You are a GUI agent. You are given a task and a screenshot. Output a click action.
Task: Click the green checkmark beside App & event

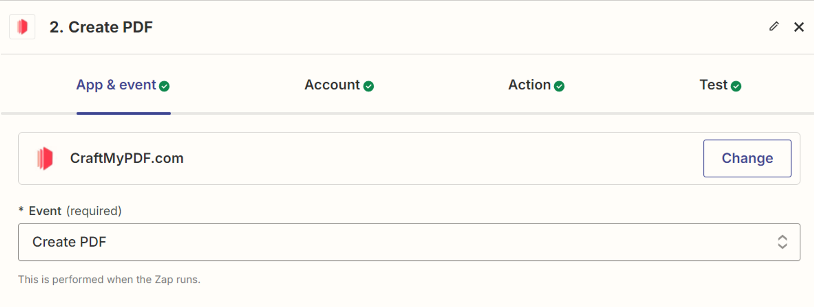(x=164, y=86)
